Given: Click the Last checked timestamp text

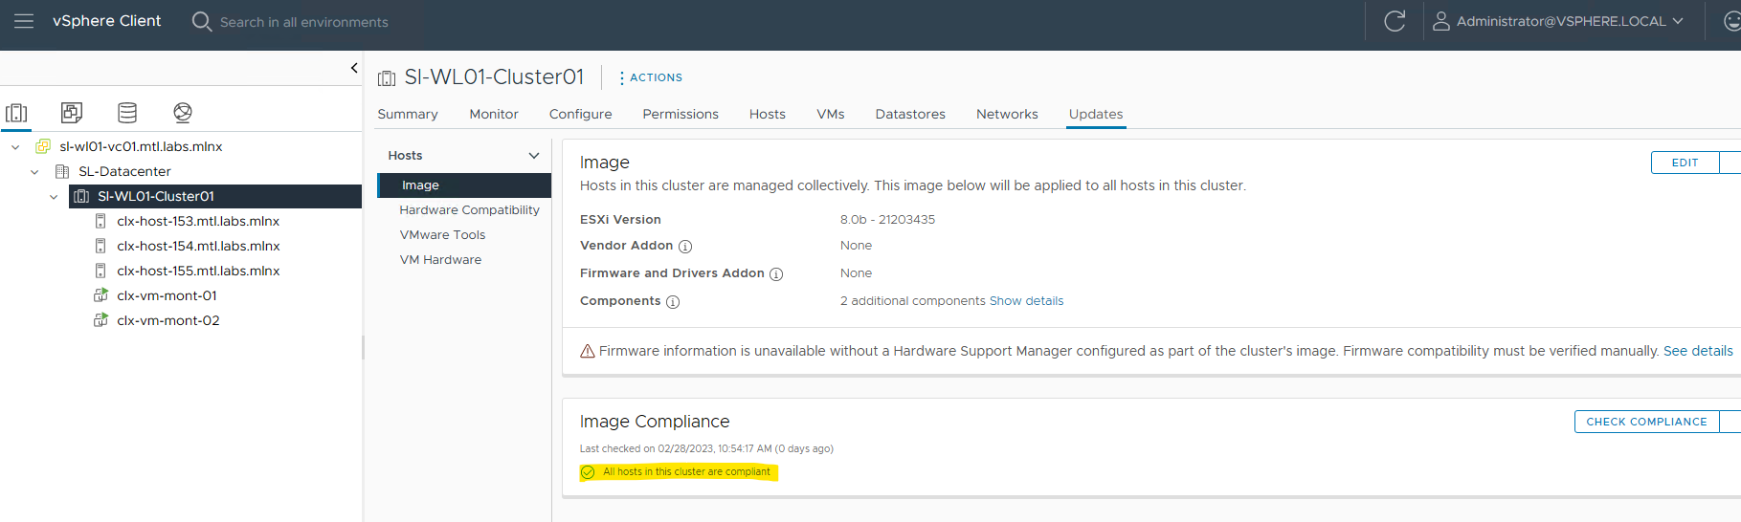Looking at the screenshot, I should click(x=706, y=449).
